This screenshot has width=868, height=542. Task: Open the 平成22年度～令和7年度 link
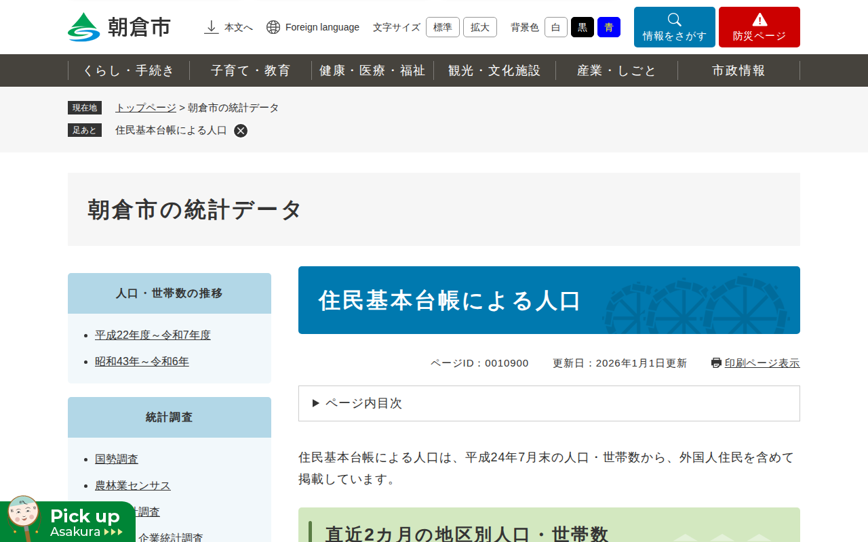click(x=153, y=335)
